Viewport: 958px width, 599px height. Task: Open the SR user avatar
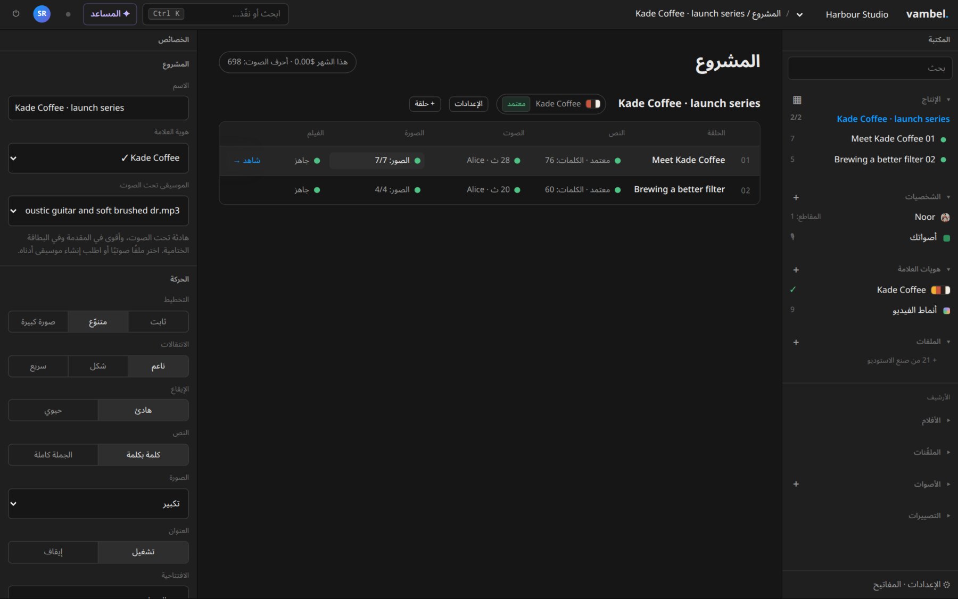pos(42,14)
